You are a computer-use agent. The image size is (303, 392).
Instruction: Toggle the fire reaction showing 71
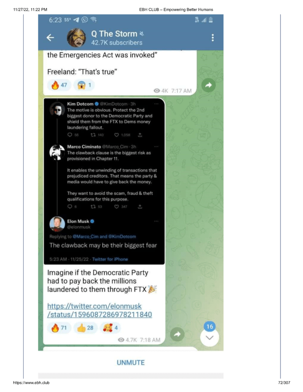pyautogui.click(x=59, y=328)
